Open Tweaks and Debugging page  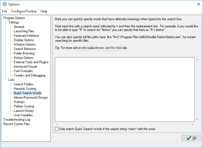pos(30,75)
